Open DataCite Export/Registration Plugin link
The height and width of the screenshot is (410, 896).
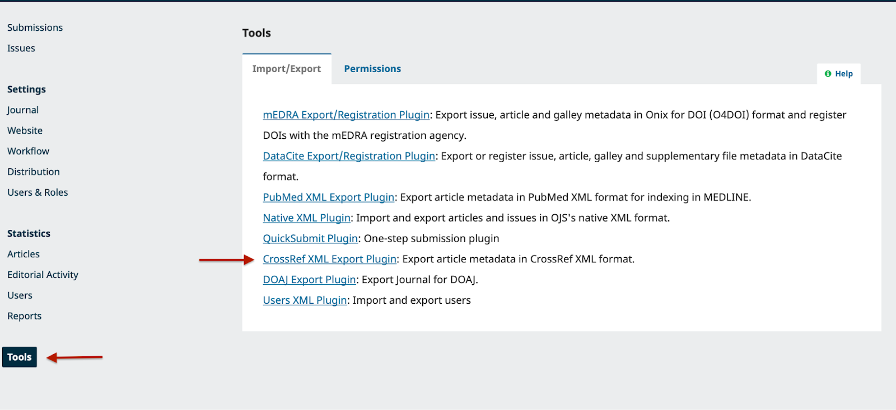point(349,156)
